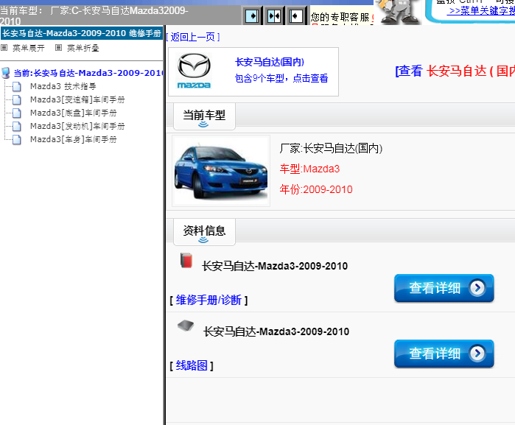Click the collapse-left panel arrow icon
Viewport: 515px width, 425px height.
pos(296,15)
